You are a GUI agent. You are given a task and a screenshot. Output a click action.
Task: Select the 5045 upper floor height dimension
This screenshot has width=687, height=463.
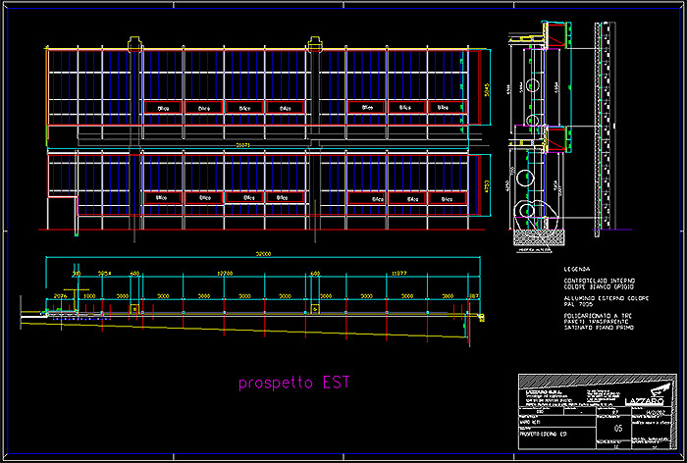[x=486, y=90]
